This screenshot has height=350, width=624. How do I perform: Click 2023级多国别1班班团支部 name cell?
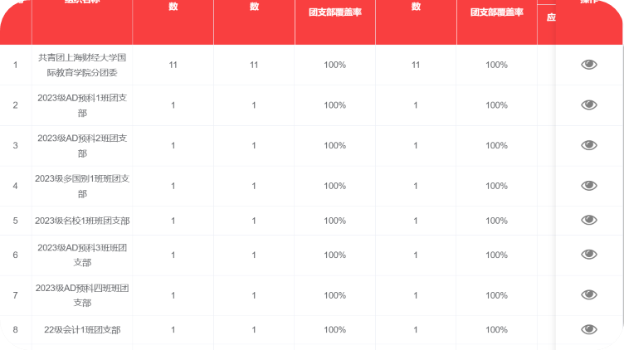point(82,186)
